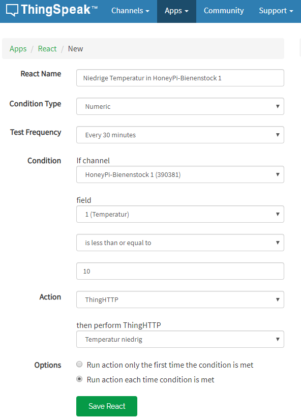Click the ThingSpeak speech bubble logo icon
This screenshot has width=301, height=420.
point(12,11)
